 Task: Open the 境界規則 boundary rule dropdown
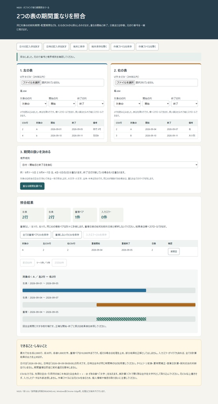click(x=109, y=165)
